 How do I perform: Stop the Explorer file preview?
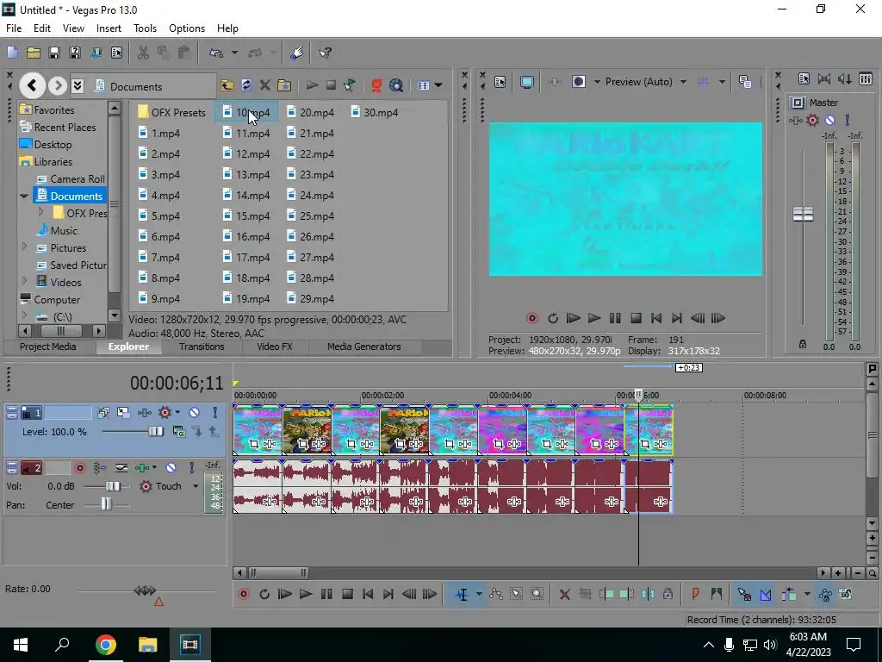coord(331,85)
